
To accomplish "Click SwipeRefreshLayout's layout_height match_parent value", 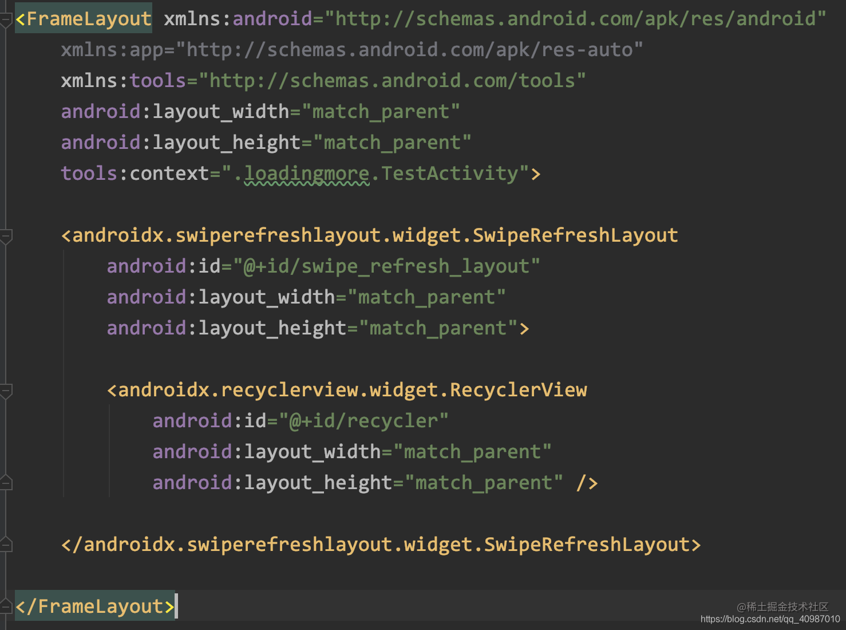I will (x=438, y=328).
